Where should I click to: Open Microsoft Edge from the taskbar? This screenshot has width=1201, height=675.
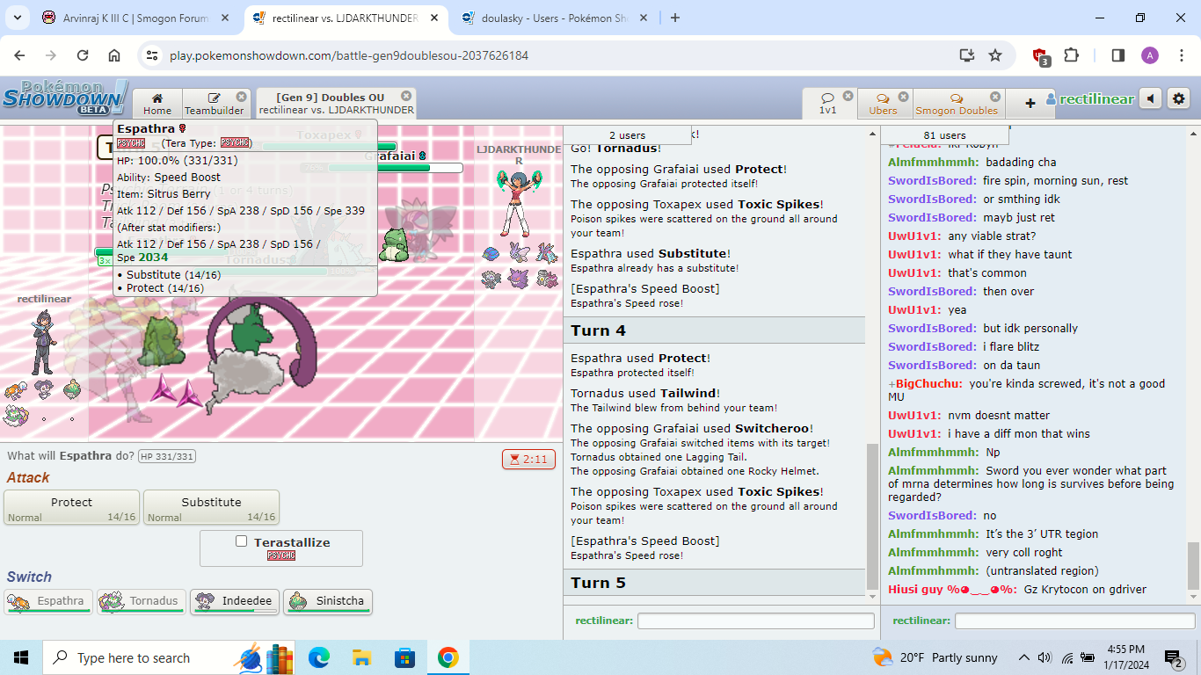(319, 657)
